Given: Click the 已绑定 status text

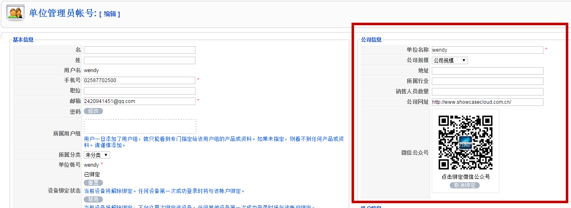Looking at the screenshot, I should [x=92, y=174].
